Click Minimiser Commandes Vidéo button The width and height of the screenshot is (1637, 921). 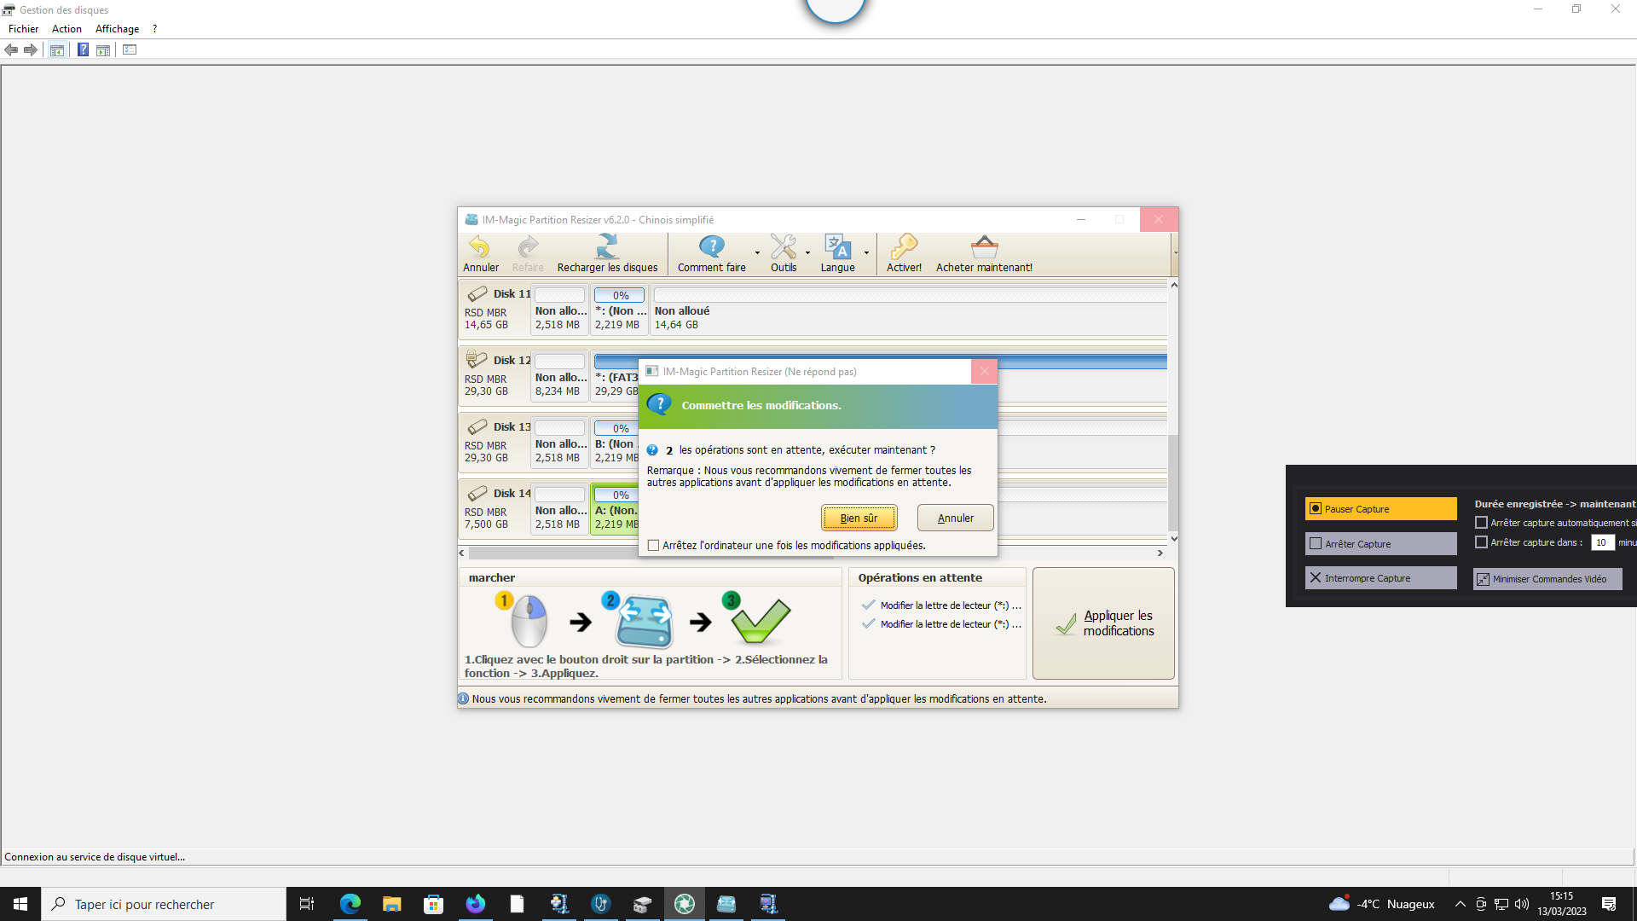1547,578
